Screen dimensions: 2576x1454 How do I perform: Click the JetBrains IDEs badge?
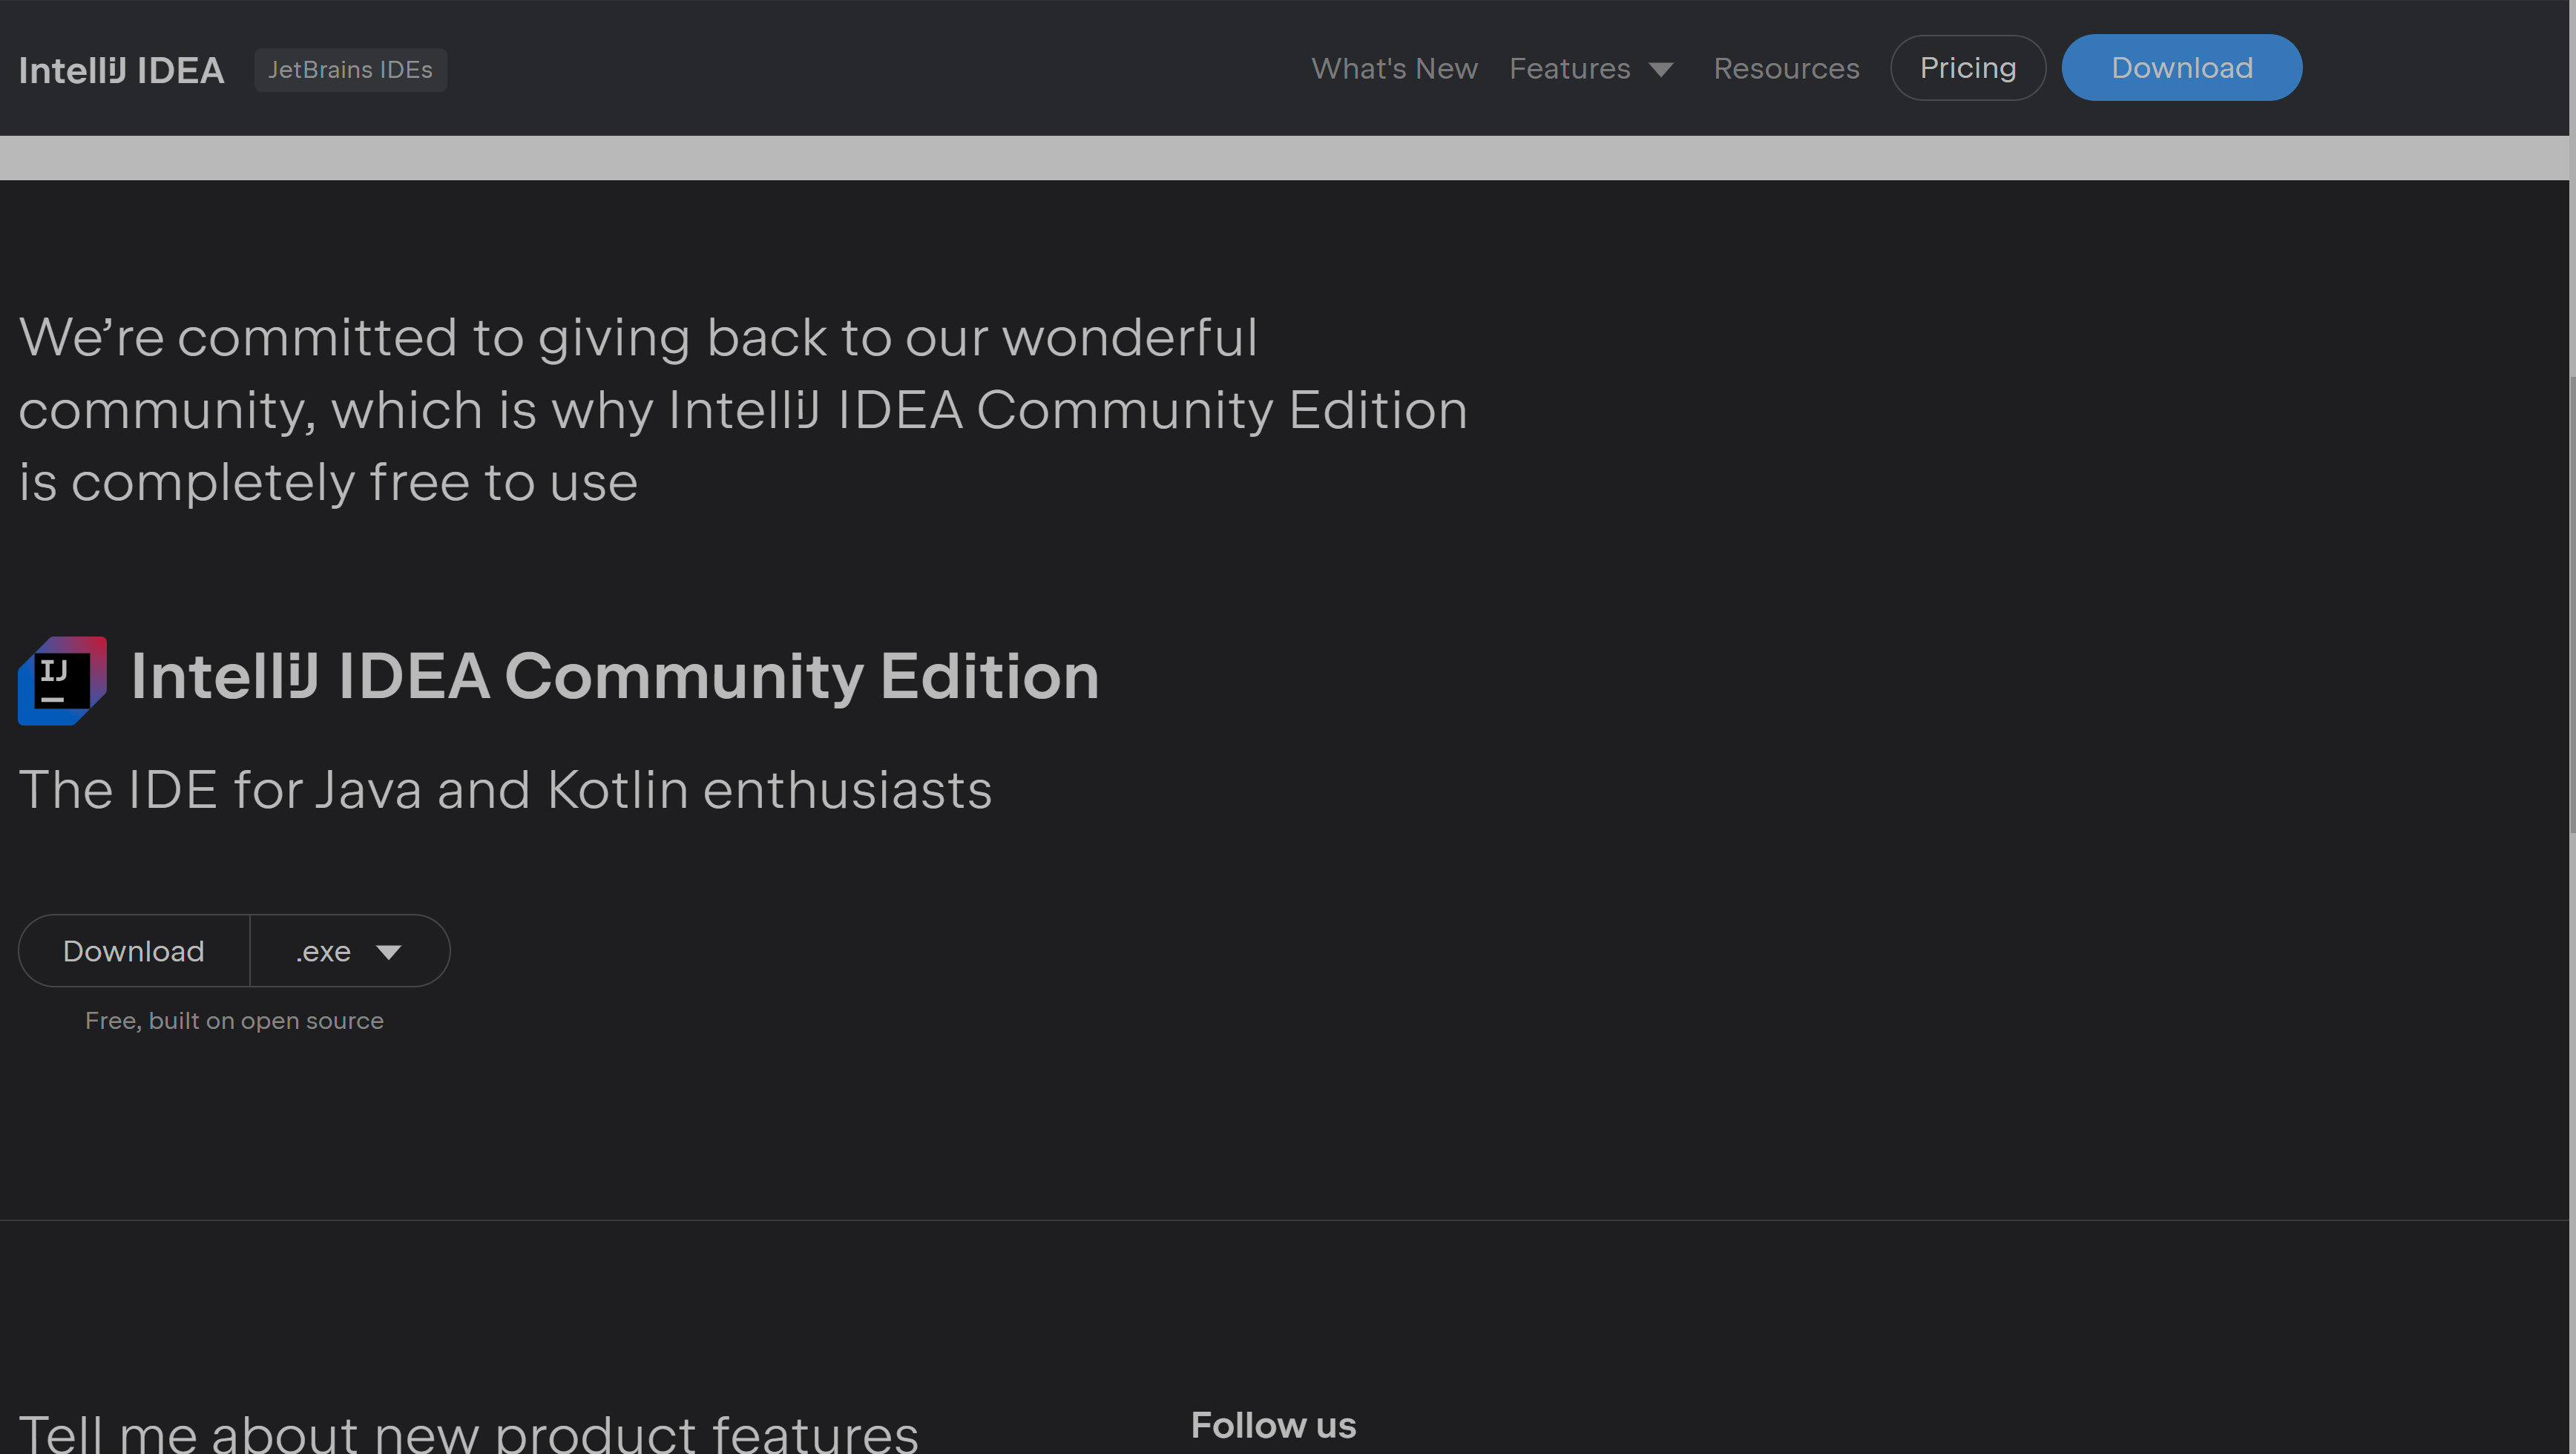click(x=350, y=70)
